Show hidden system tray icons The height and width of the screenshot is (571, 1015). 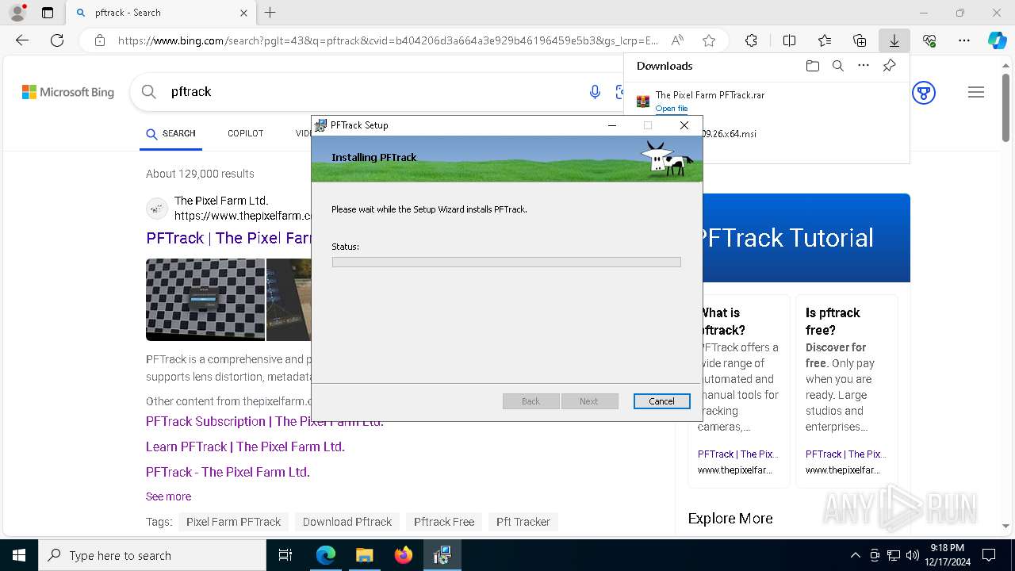[x=855, y=555]
